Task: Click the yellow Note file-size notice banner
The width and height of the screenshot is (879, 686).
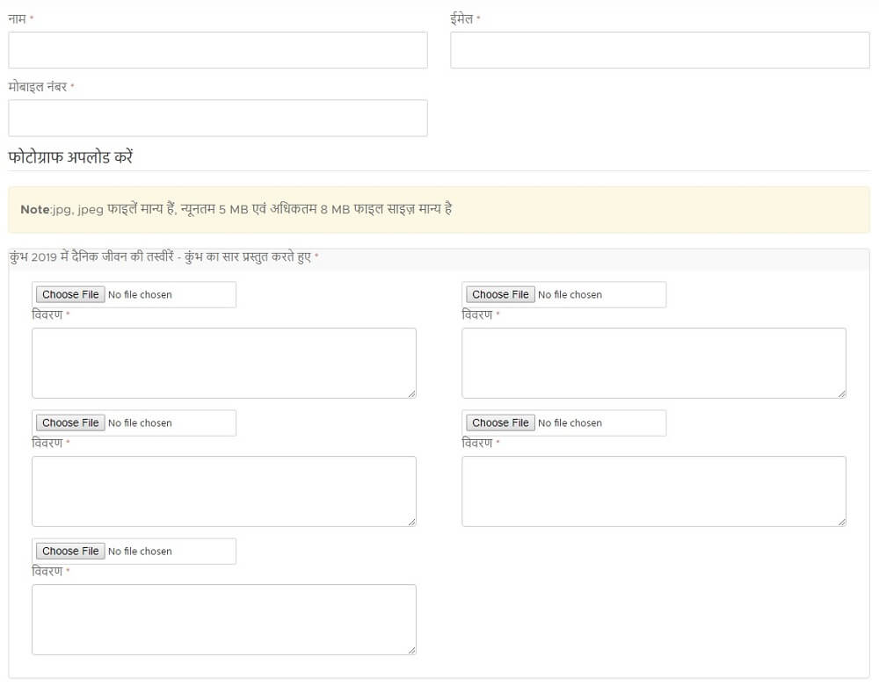Action: pos(439,210)
